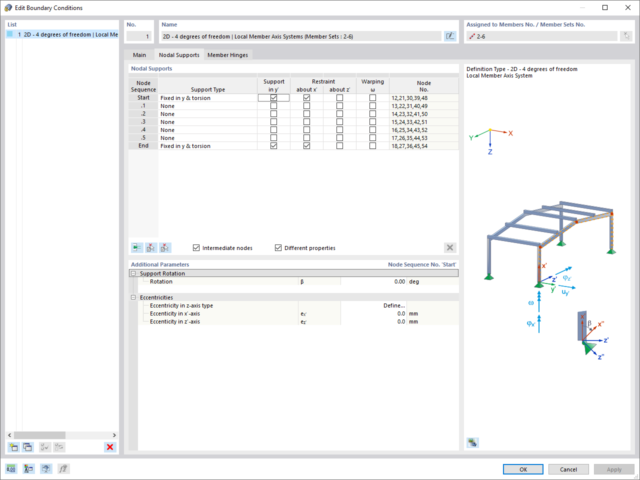Click the gray X clear icon near Different properties
The width and height of the screenshot is (640, 480).
coord(450,247)
